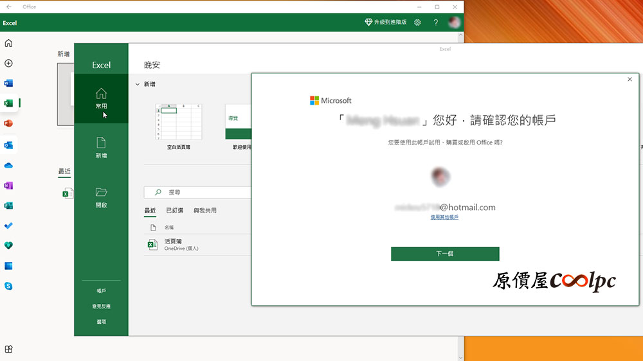Viewport: 643px width, 361px height.
Task: Click the 名稱 column header
Action: coord(169,227)
